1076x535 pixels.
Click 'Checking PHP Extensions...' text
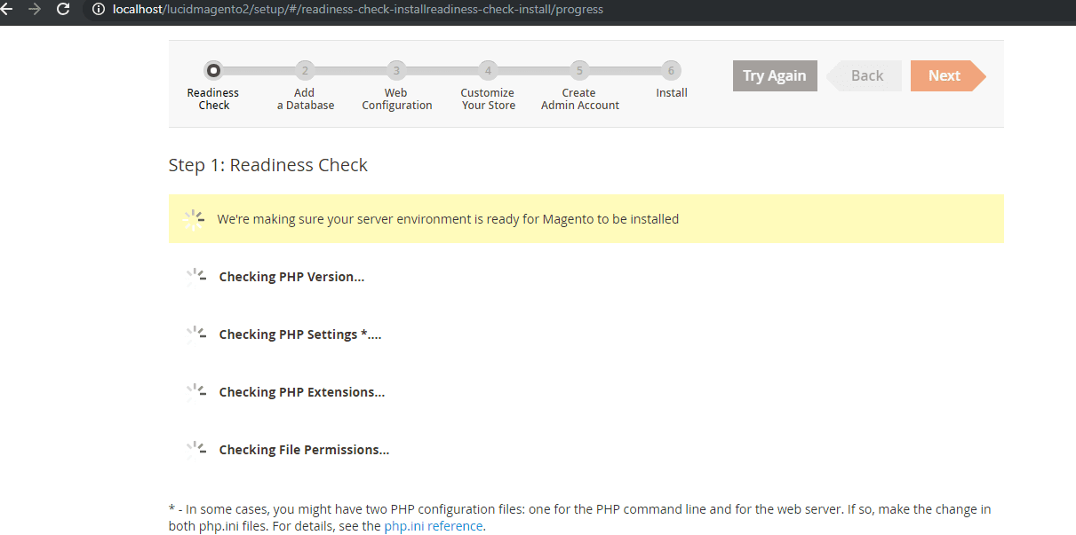click(302, 392)
